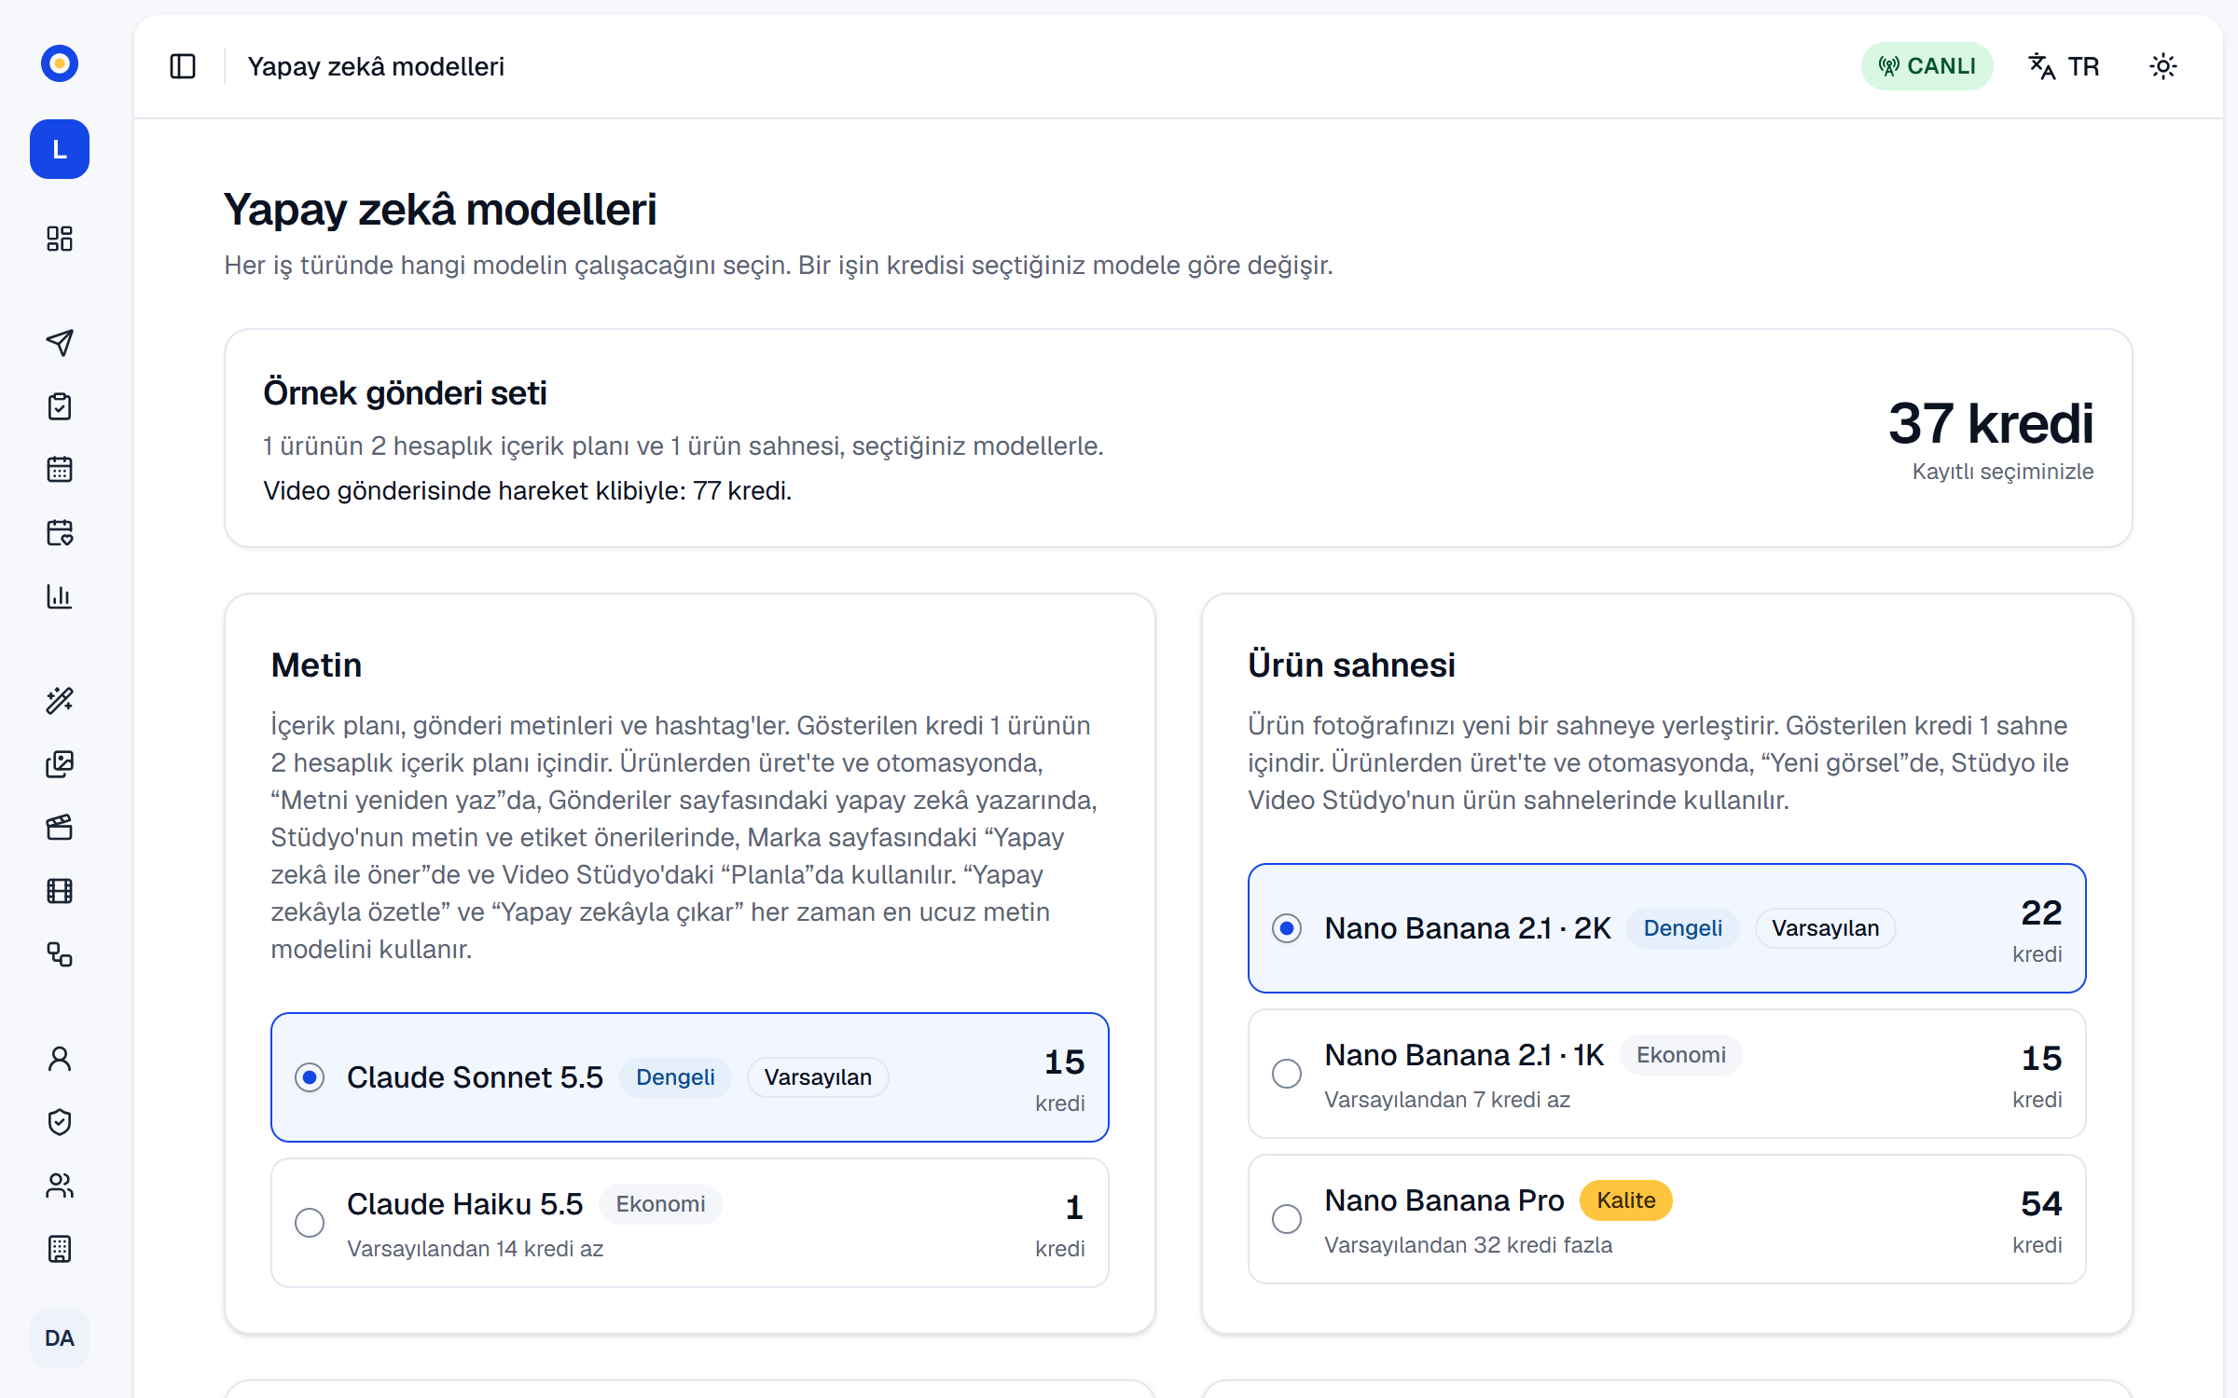Open the bar chart analytics icon
This screenshot has width=2238, height=1398.
click(x=60, y=596)
